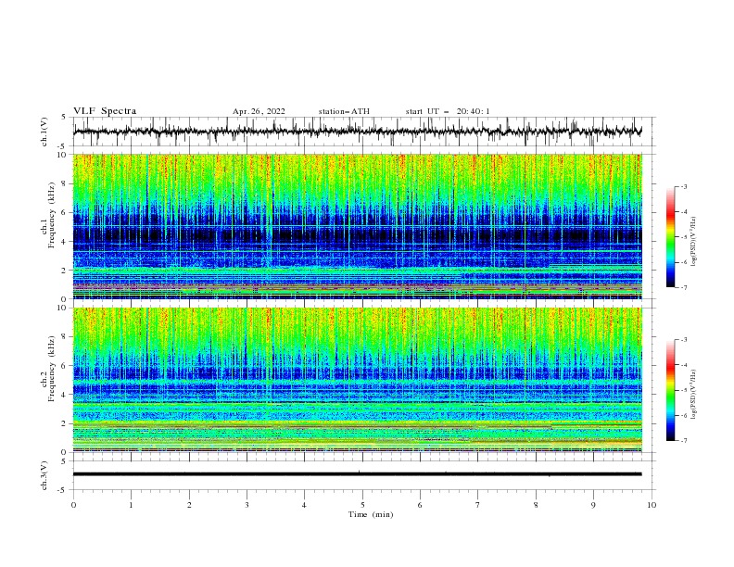
Task: Select the ch.1 spectrogram color scale bar
Action: [670, 237]
